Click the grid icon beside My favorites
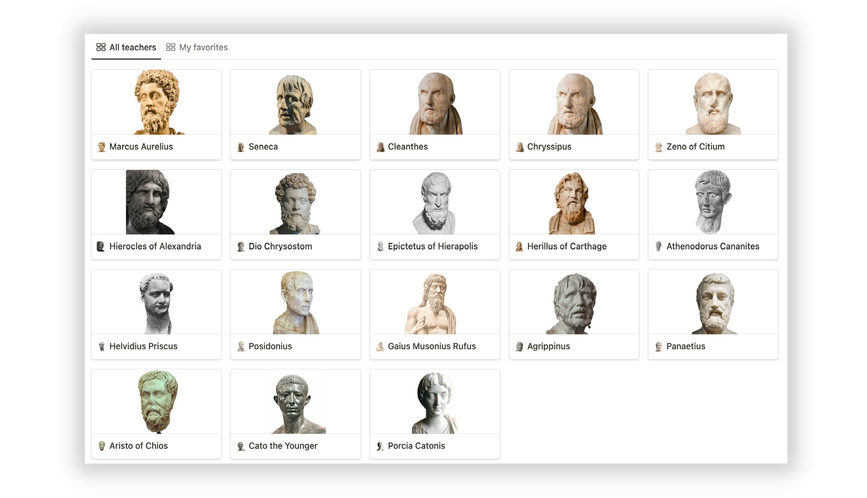This screenshot has height=498, width=867. tap(170, 47)
